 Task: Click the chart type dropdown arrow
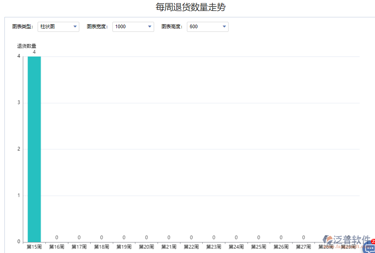[75, 27]
